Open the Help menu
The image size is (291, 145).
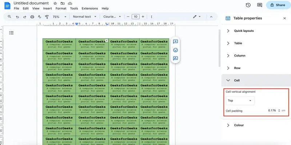(x=105, y=8)
